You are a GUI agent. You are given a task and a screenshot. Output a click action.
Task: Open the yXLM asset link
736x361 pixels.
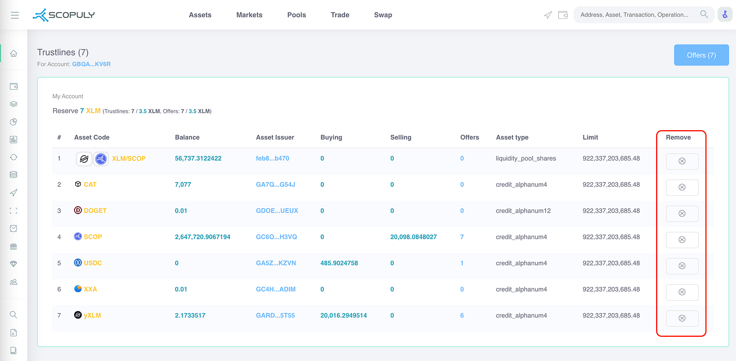pyautogui.click(x=93, y=316)
